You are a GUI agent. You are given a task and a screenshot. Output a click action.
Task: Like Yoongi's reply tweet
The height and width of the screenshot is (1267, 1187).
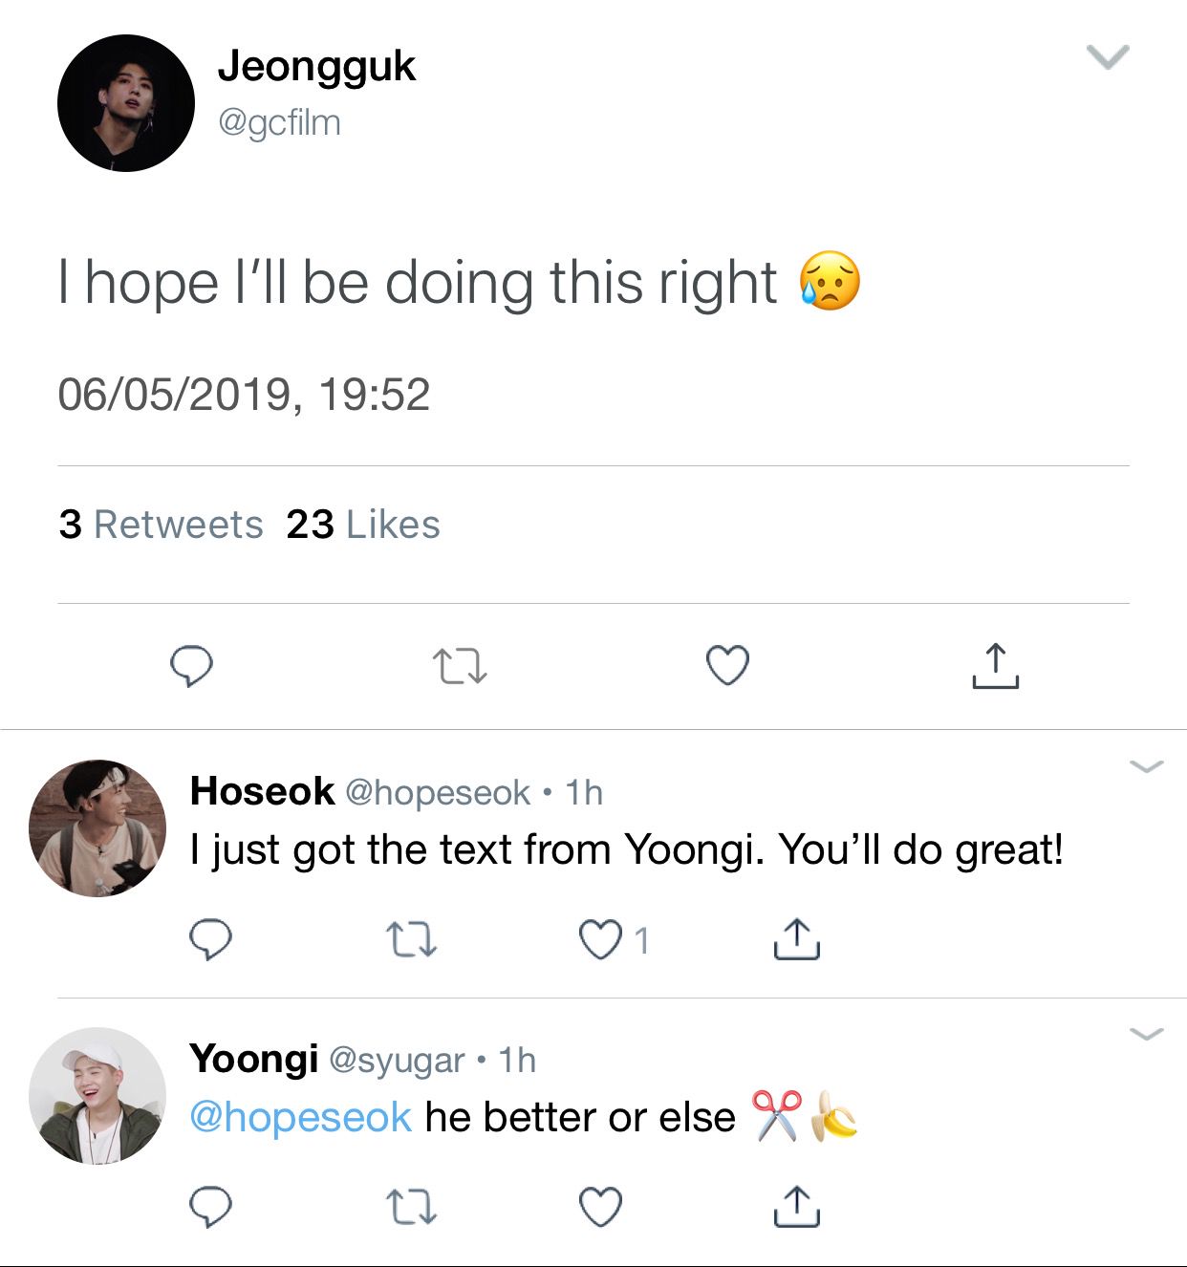[601, 1207]
